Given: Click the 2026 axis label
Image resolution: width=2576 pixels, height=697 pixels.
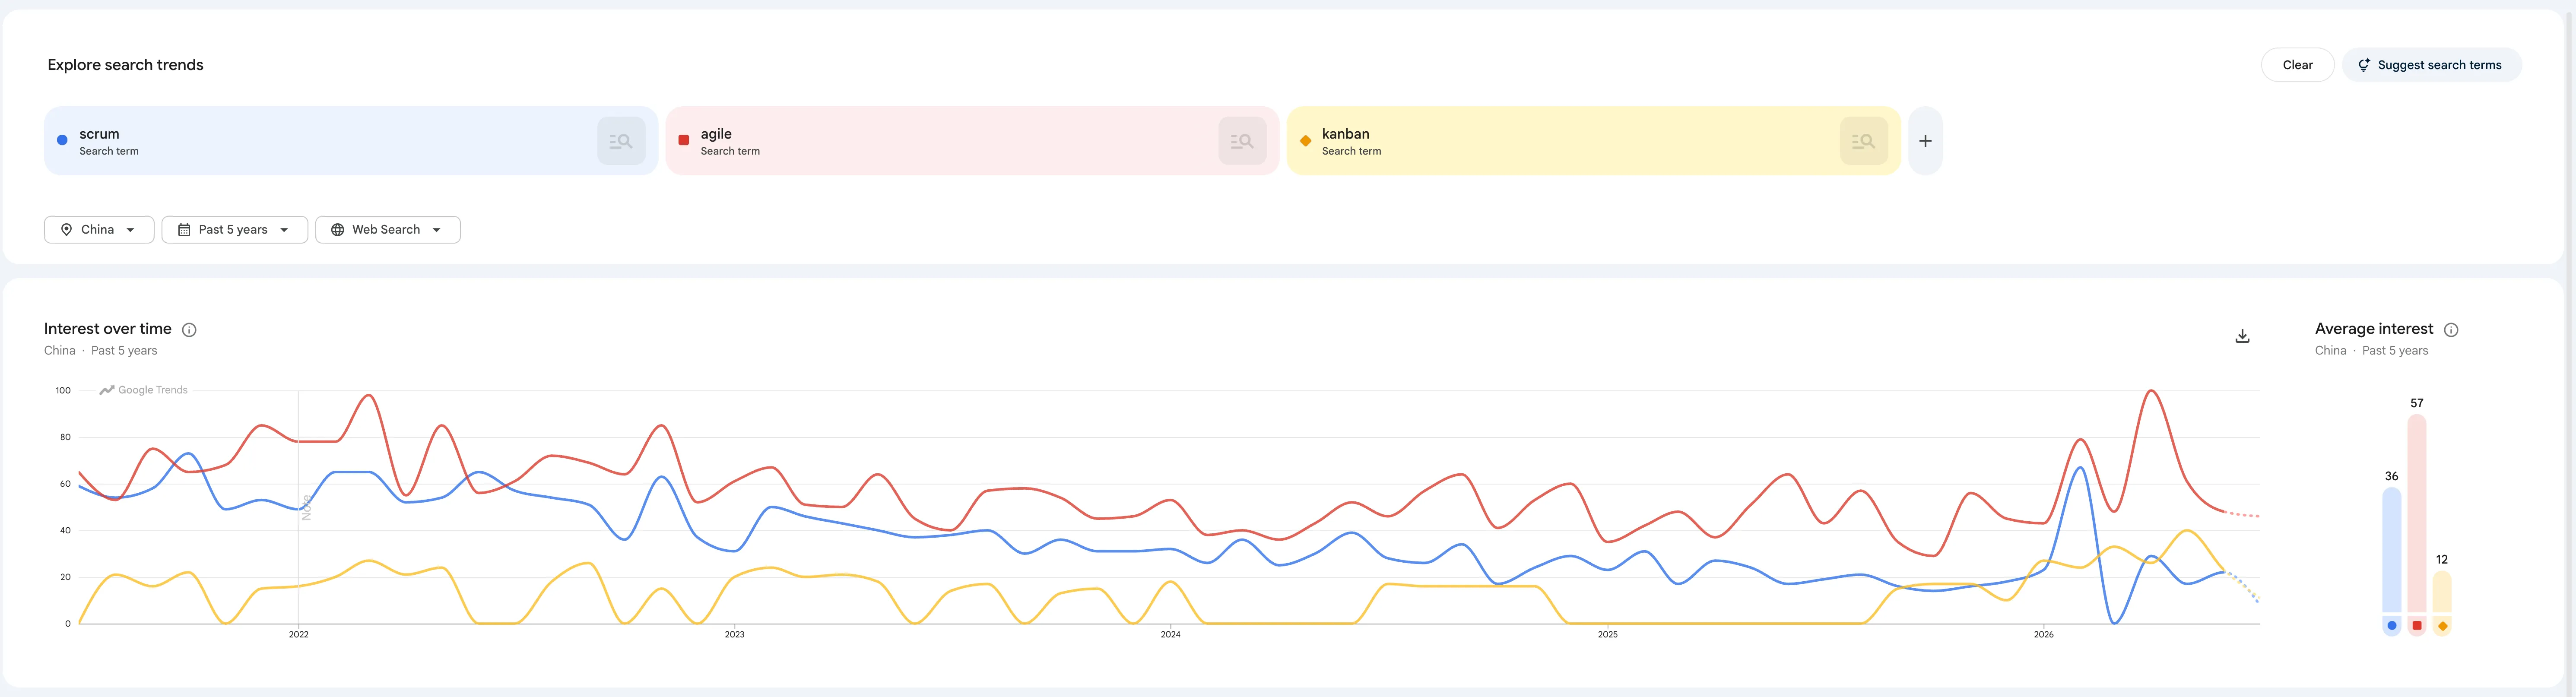Looking at the screenshot, I should coord(2044,635).
